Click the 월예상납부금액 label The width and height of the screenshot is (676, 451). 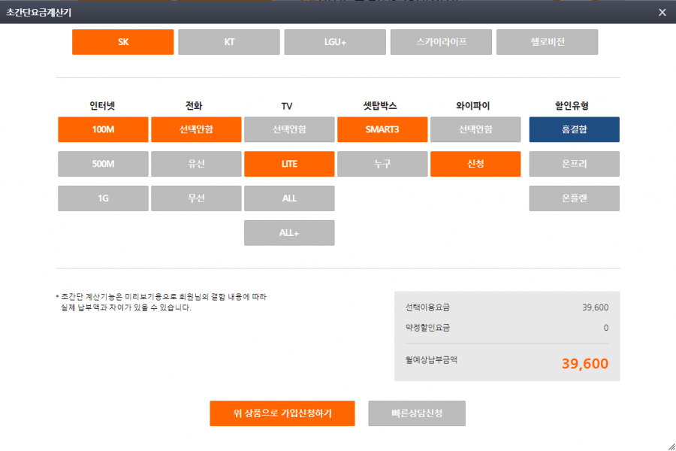click(x=432, y=360)
